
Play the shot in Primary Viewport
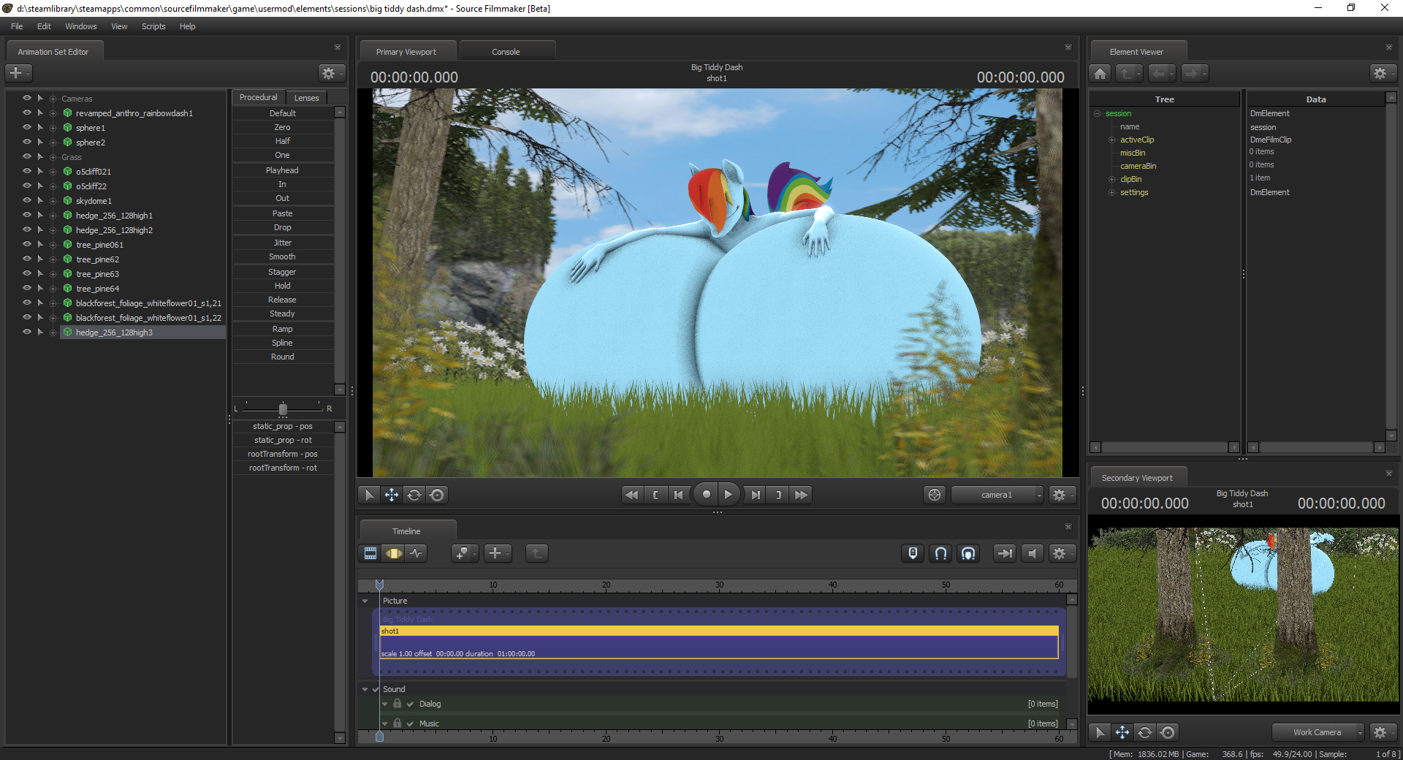(729, 495)
